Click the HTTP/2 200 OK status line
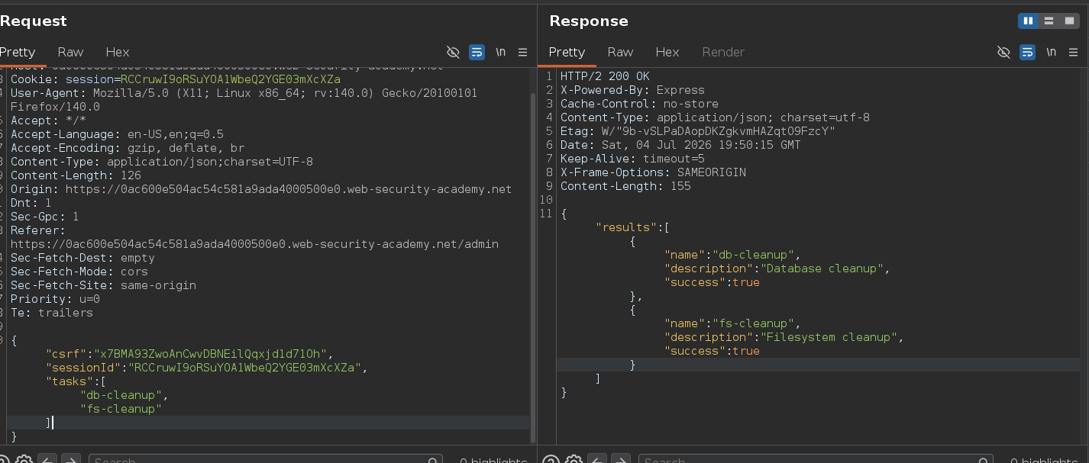This screenshot has height=463, width=1089. pos(605,76)
